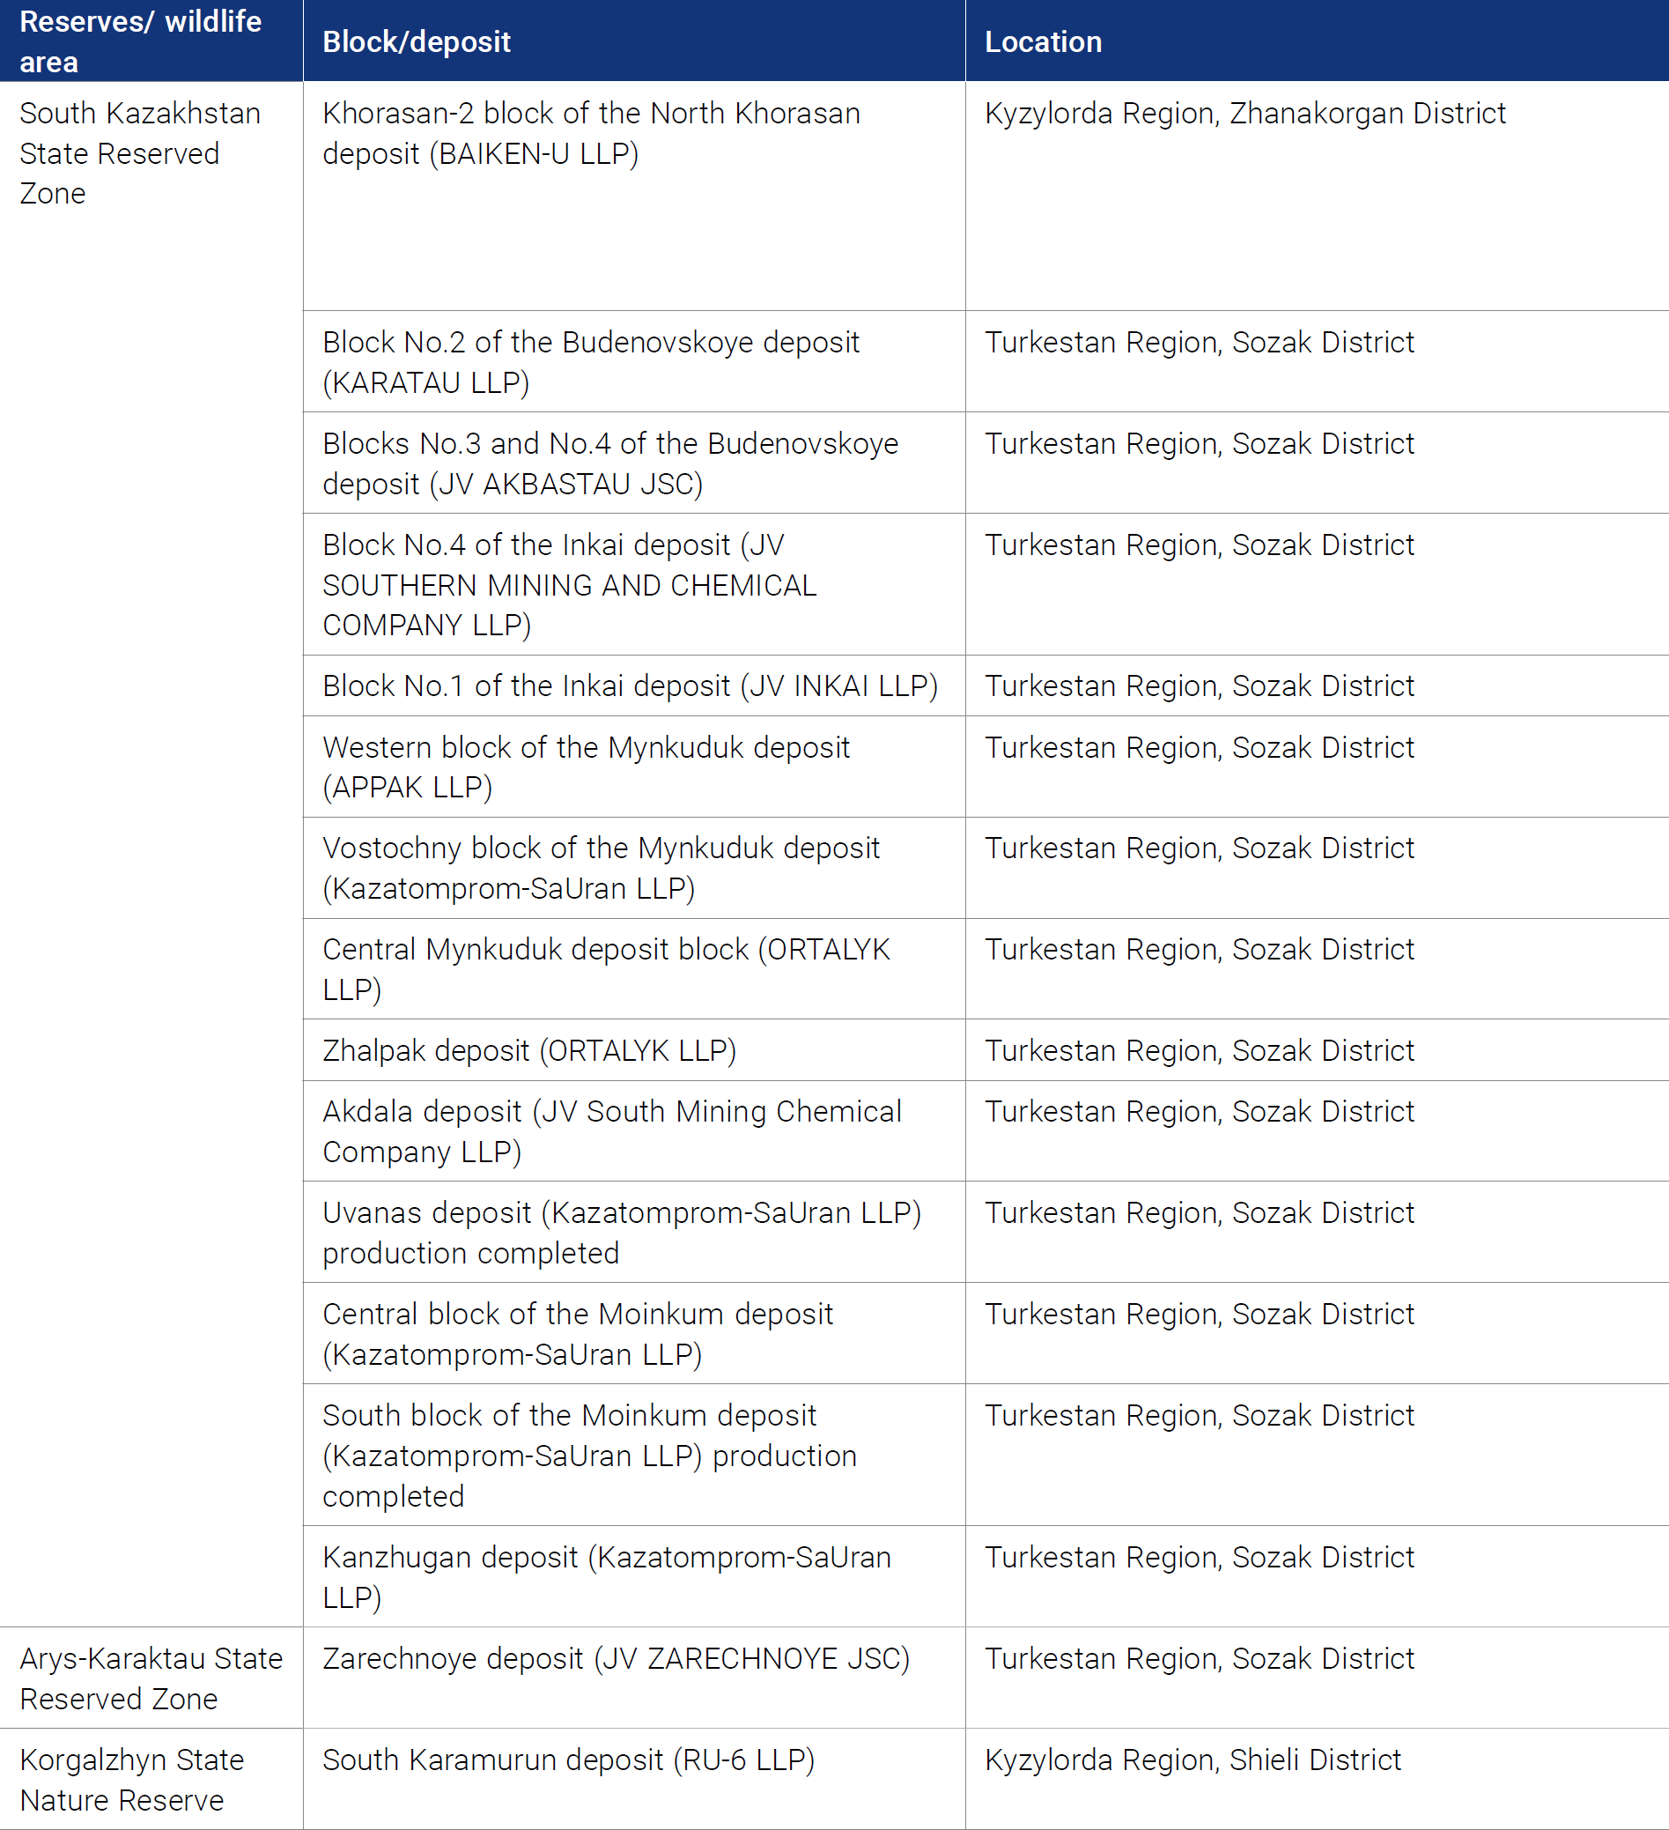Screen dimensions: 1669x1830
Task: Click 'Kyzylorda Region, Zhanakorgan District' cell
Action: coord(1317,196)
